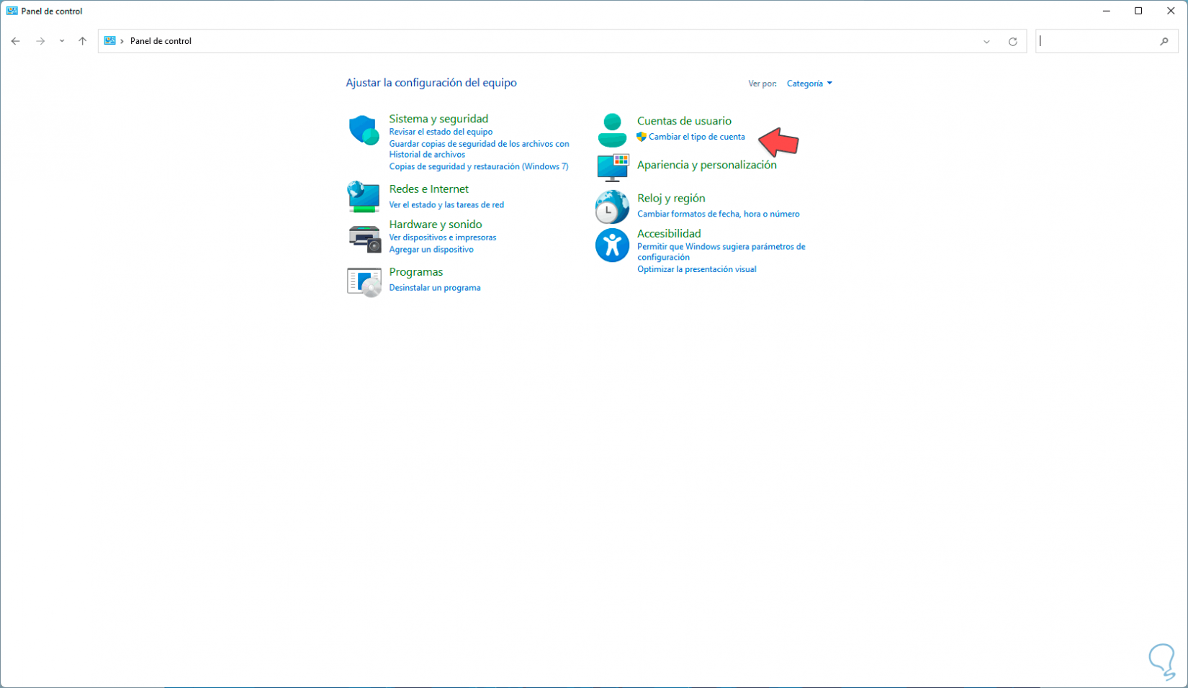
Task: Open Revisar el estado del equipo
Action: (x=441, y=132)
